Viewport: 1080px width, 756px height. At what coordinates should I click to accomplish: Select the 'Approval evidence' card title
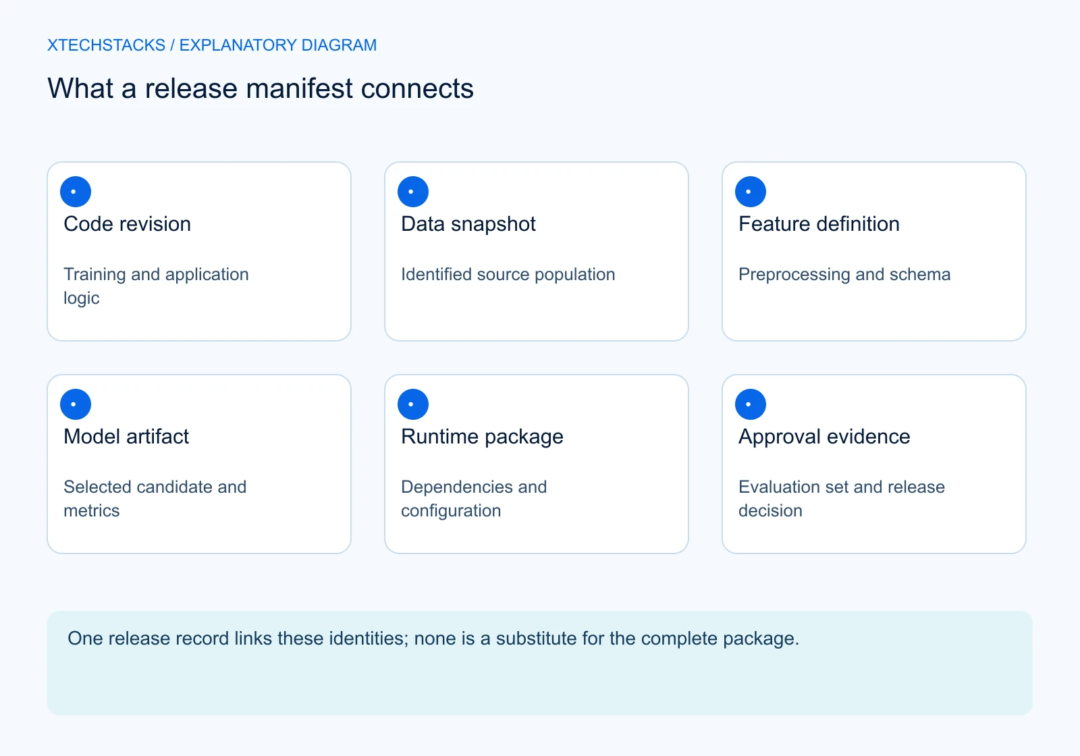pyautogui.click(x=824, y=437)
